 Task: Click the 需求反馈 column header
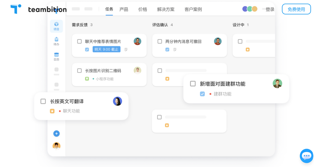80,25
